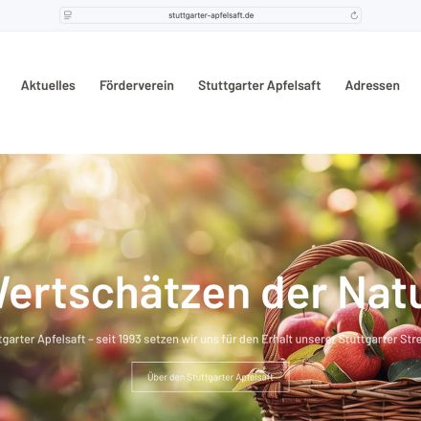
Task: Open the Aktuelles menu item
Action: pyautogui.click(x=48, y=85)
